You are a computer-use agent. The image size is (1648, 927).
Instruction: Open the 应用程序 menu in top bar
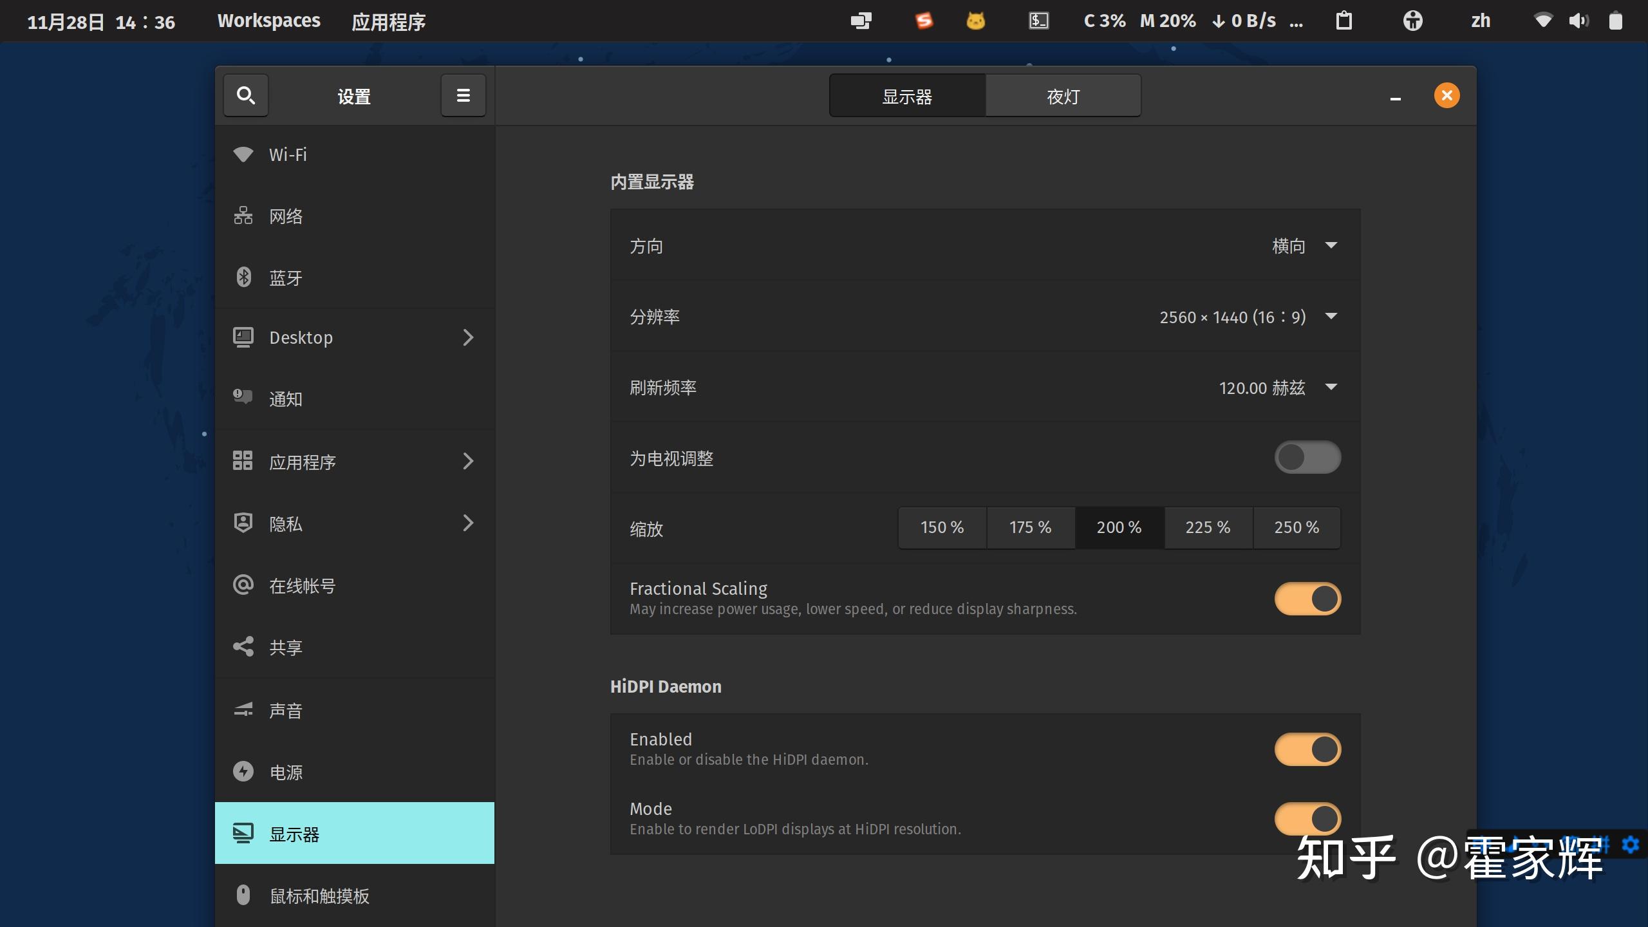(388, 22)
